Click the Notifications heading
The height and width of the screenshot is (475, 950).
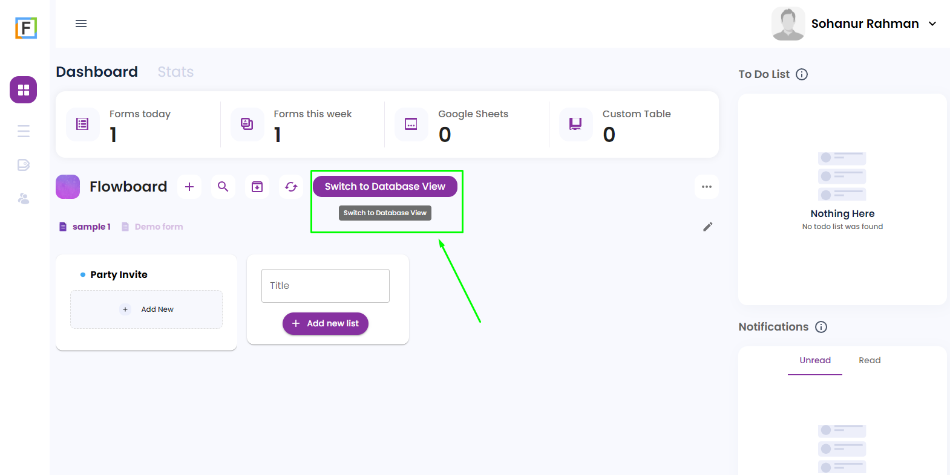coord(773,327)
